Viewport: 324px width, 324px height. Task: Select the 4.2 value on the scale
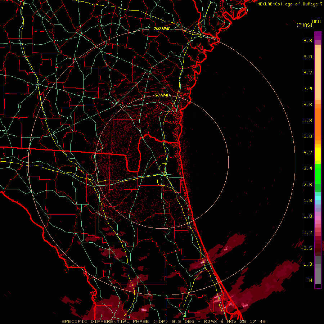coord(308,153)
